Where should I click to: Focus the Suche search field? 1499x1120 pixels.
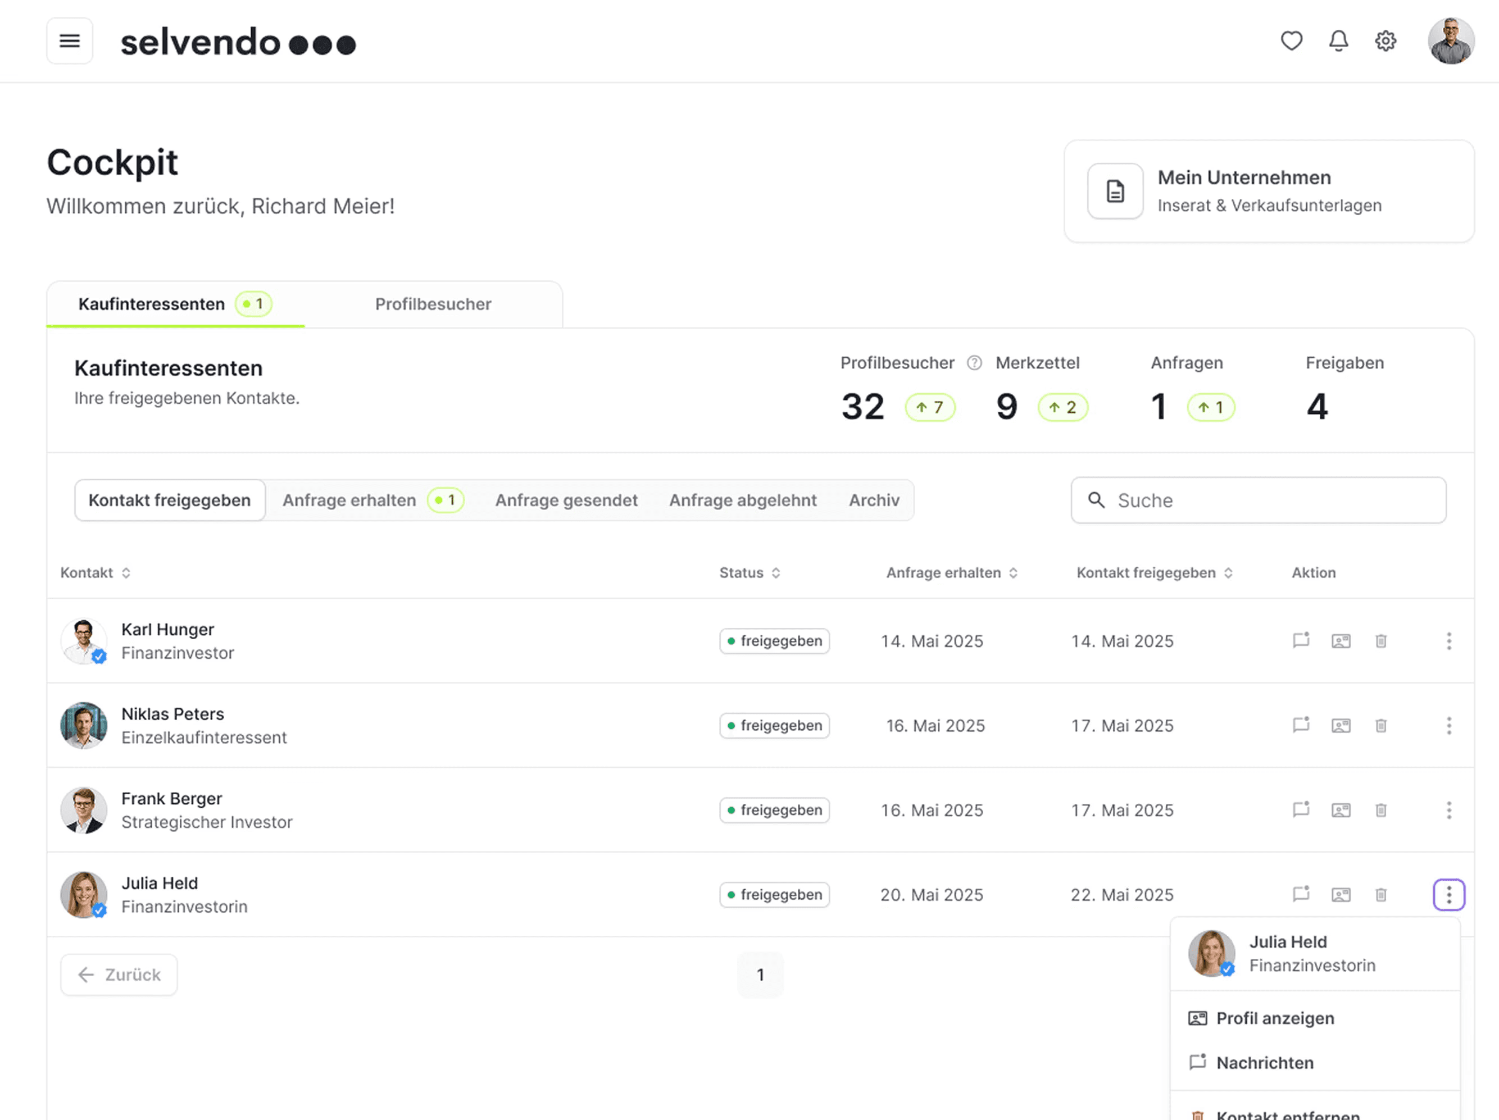coord(1259,500)
